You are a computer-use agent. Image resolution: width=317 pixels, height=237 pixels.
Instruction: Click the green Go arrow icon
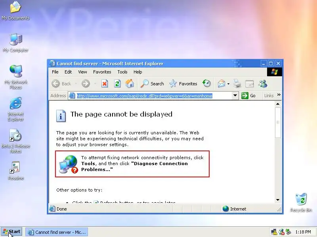click(245, 96)
